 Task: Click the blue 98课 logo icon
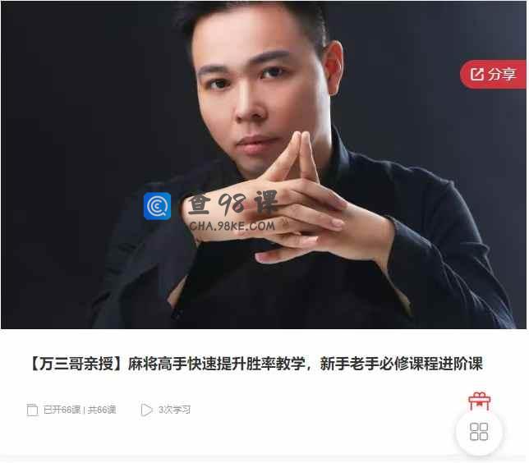(x=157, y=206)
